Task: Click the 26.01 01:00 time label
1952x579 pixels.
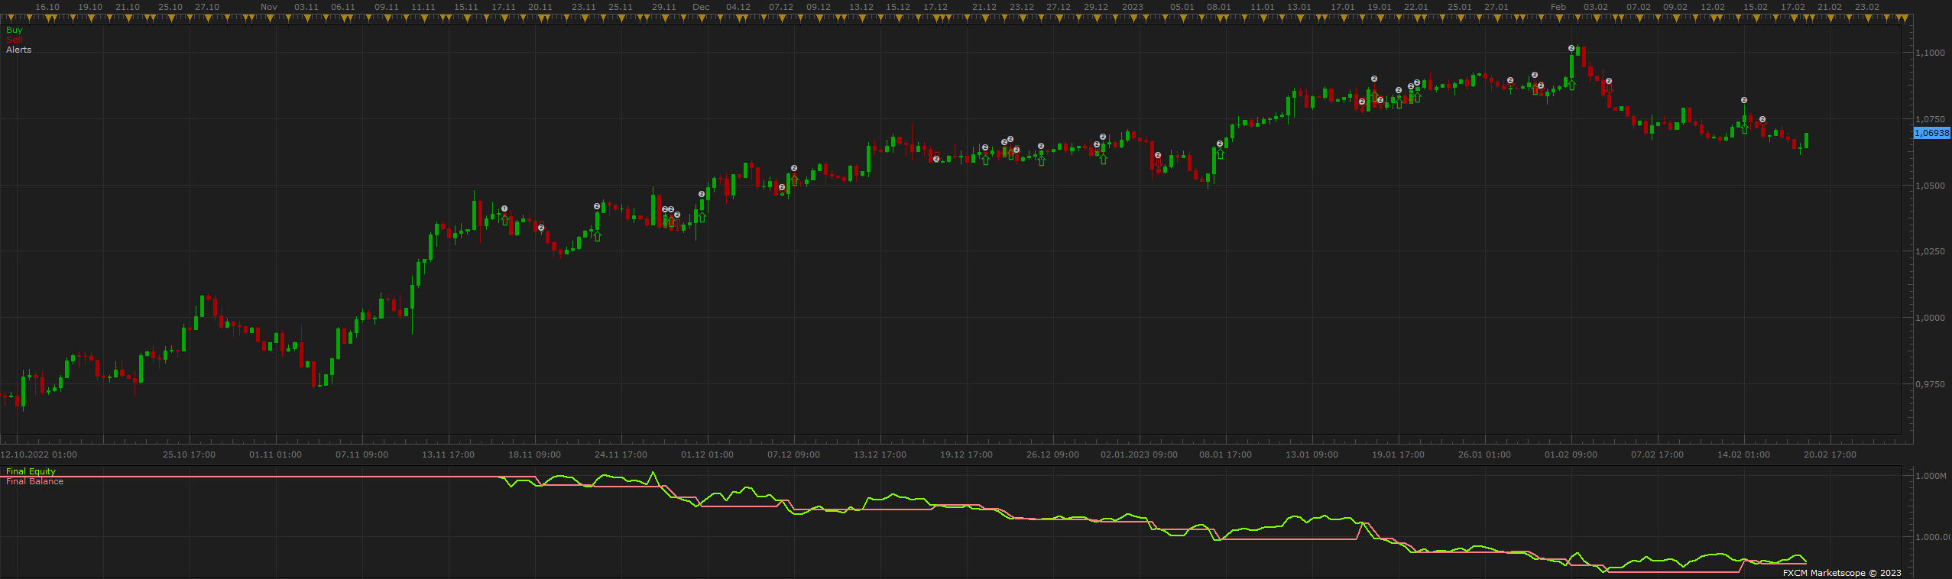Action: [x=1484, y=454]
